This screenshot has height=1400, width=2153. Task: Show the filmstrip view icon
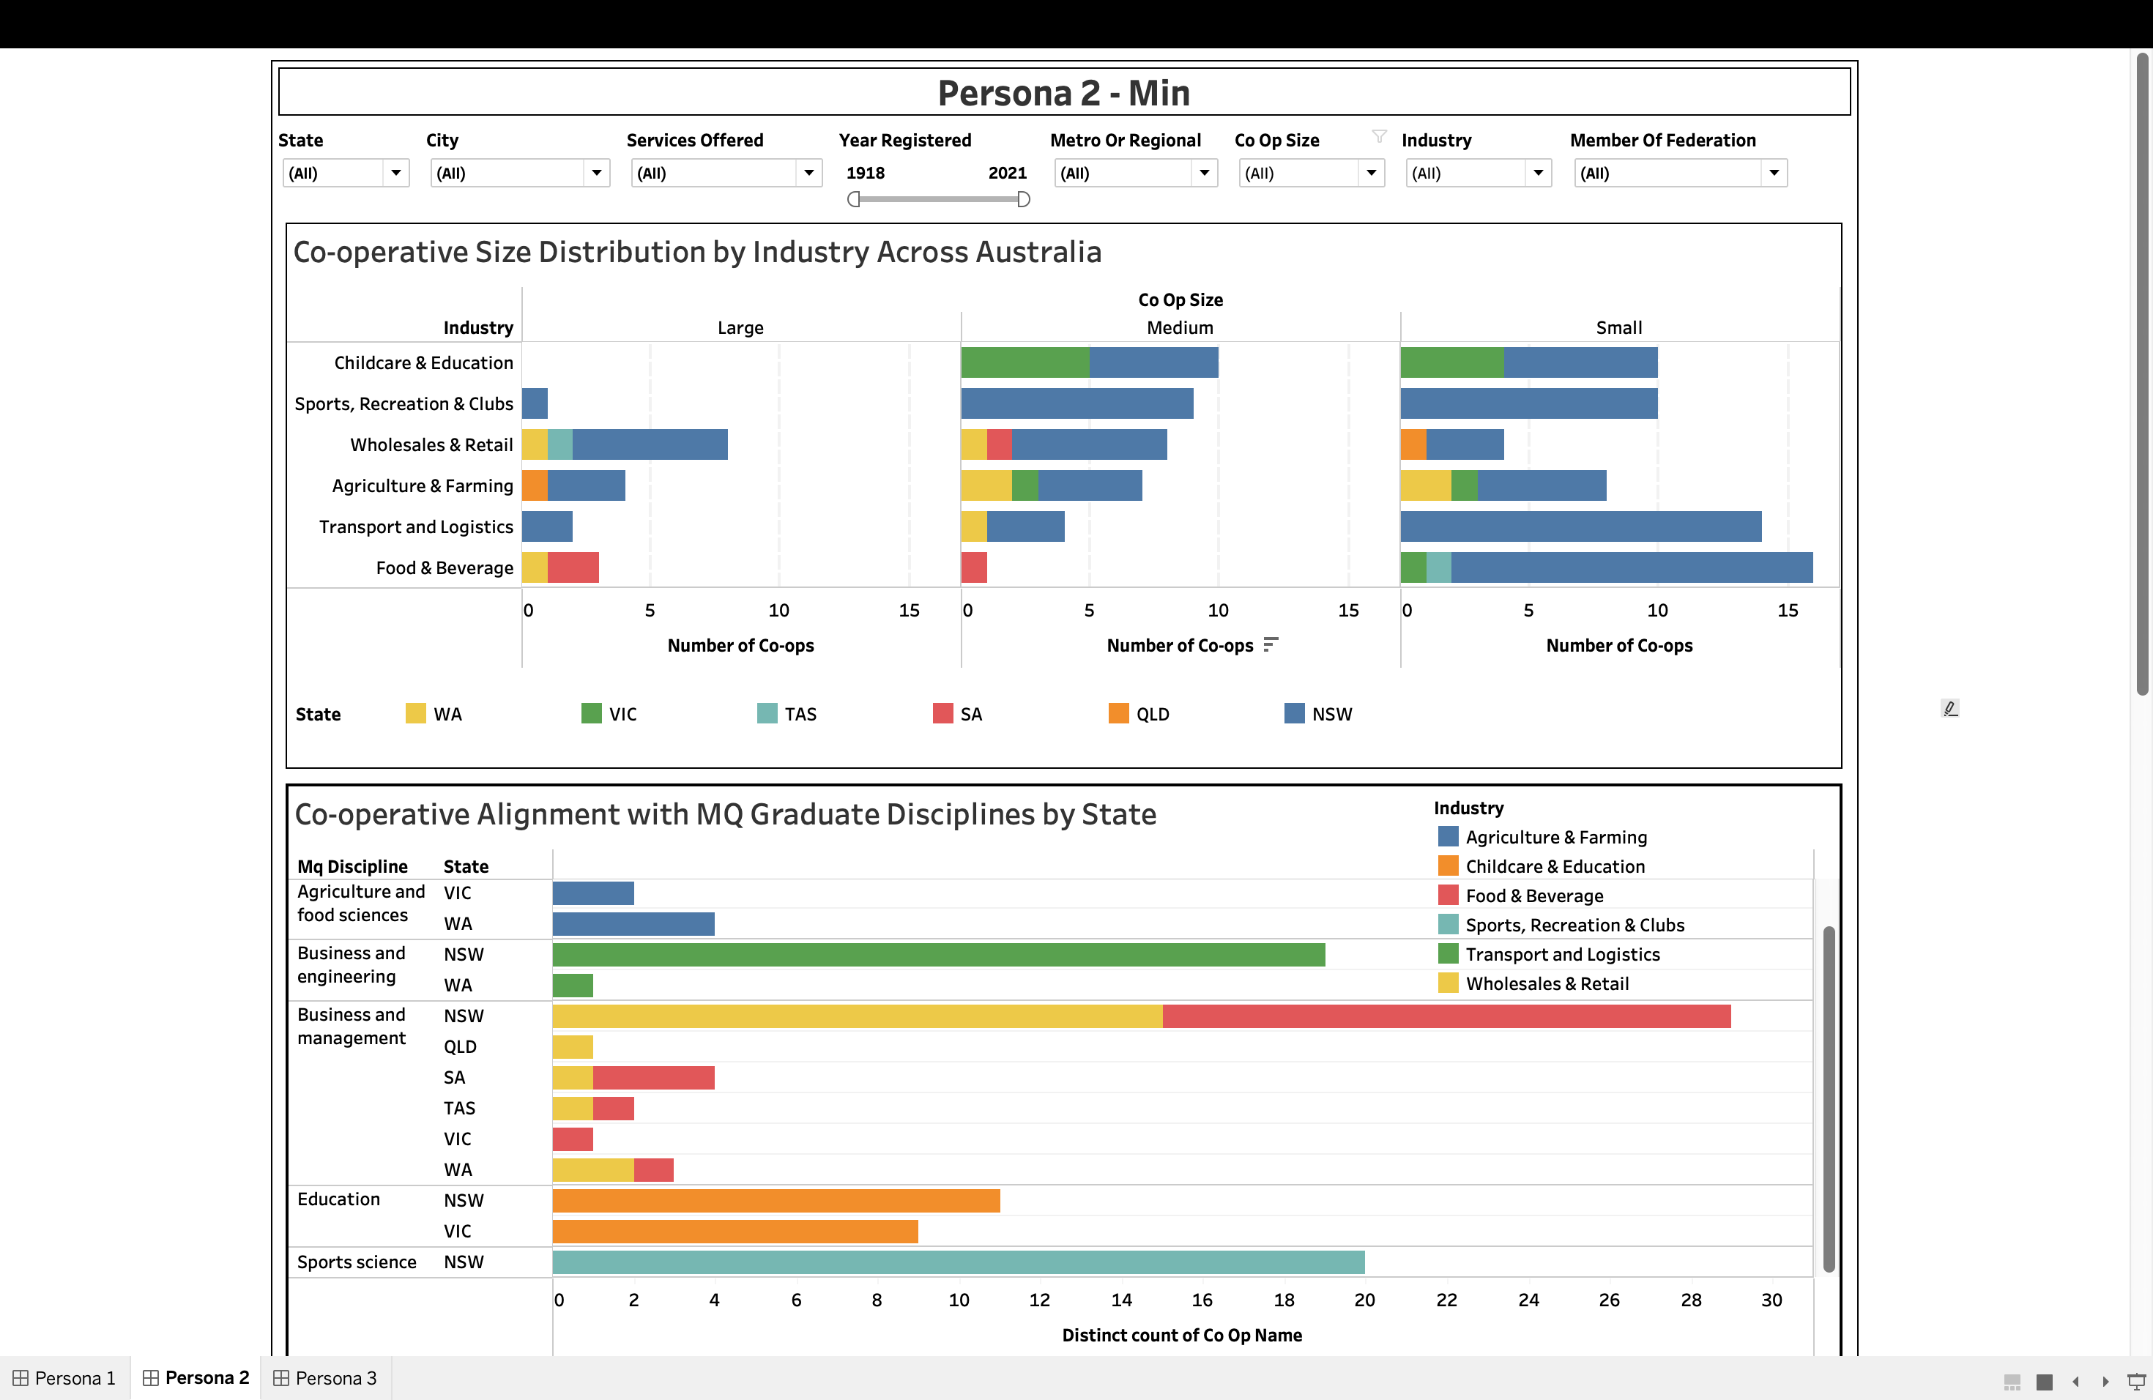click(x=2012, y=1381)
